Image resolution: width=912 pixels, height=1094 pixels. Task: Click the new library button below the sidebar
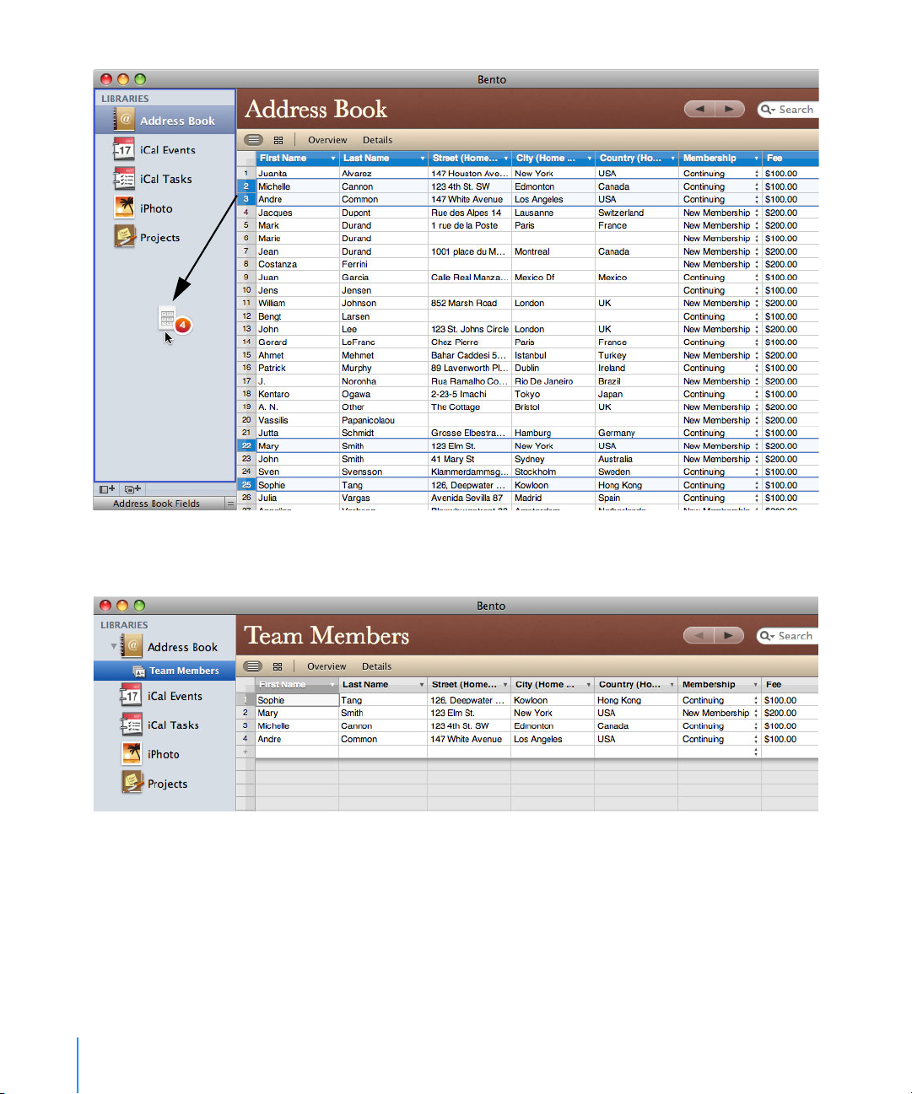coord(107,489)
